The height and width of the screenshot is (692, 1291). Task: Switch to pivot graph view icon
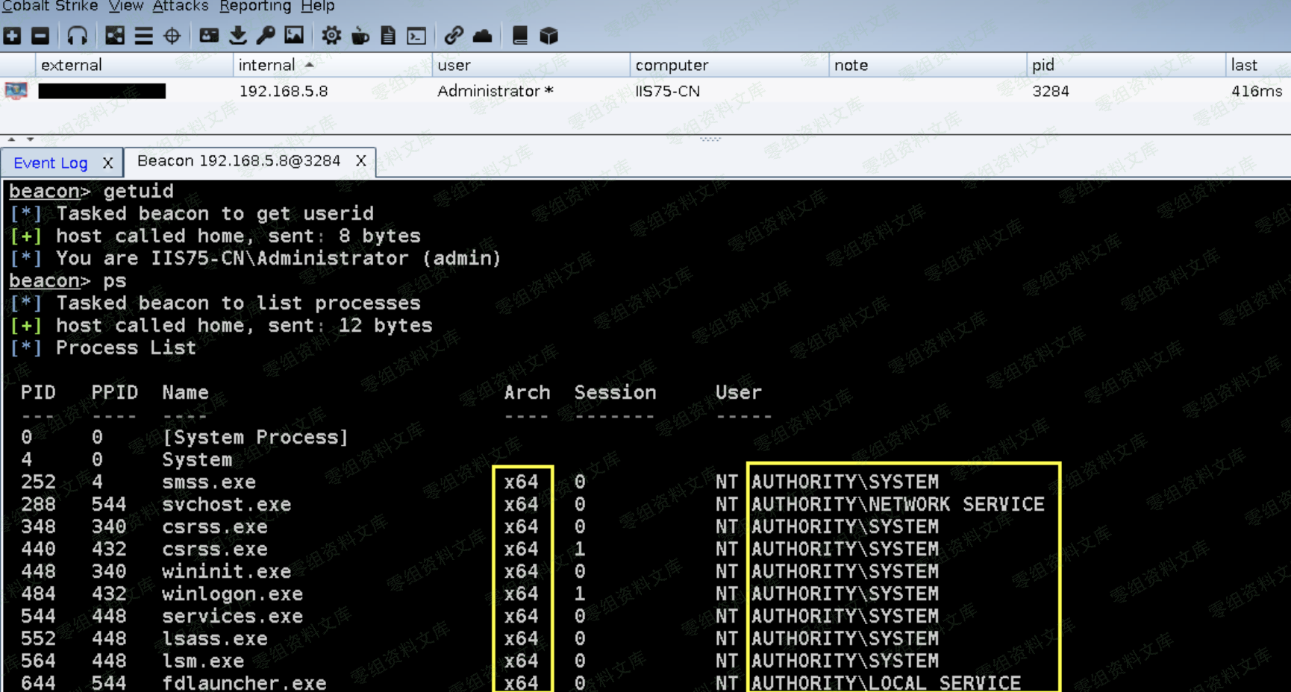(115, 36)
